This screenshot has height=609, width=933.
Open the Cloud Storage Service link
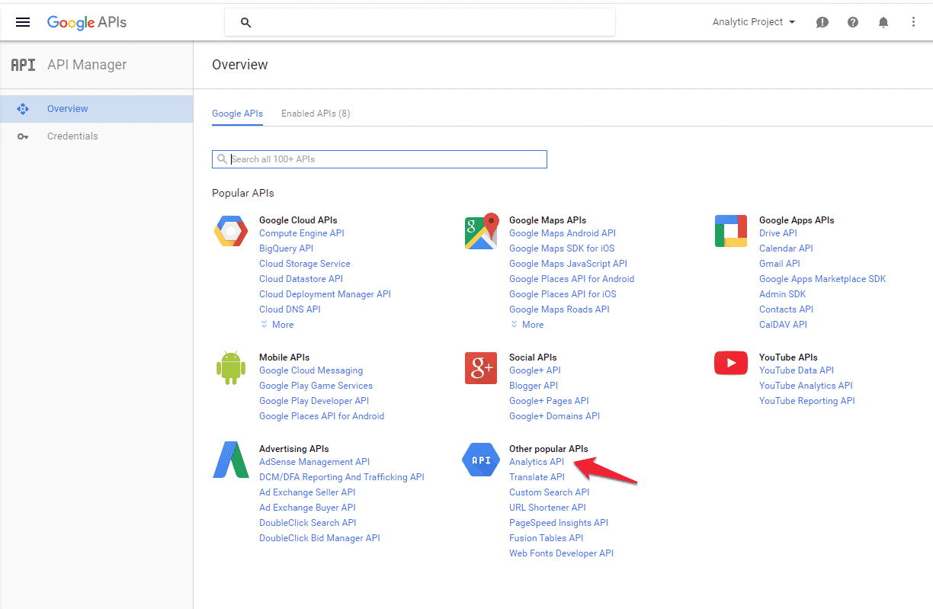click(305, 264)
